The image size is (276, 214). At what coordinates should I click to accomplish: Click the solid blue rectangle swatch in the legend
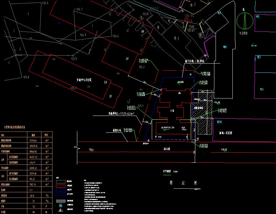pos(61,190)
